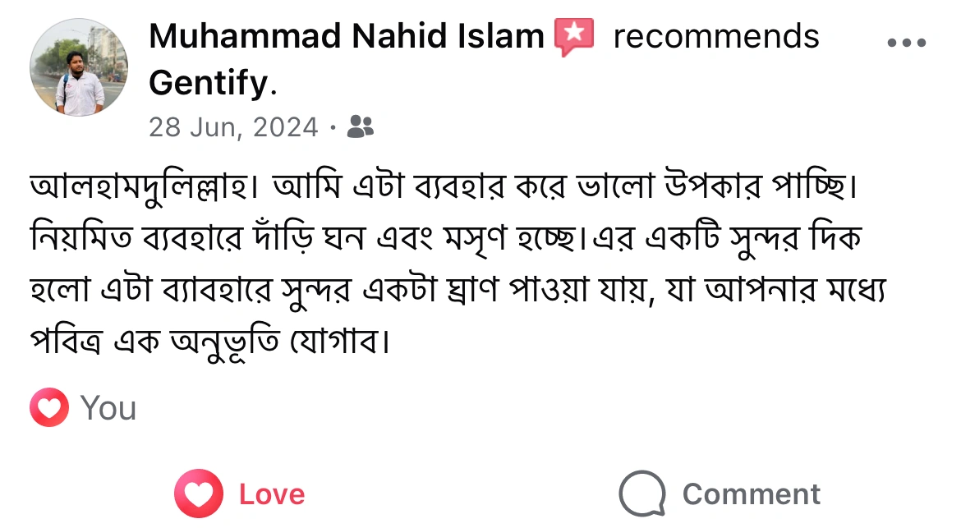Viewport: 961px width, 528px height.
Task: Open reactions list labeled You
Action: click(x=108, y=408)
